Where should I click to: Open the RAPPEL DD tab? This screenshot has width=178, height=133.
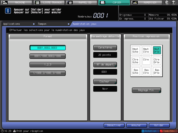click(x=82, y=2)
